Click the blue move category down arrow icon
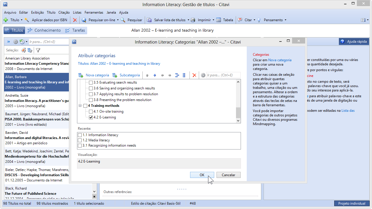Screen dimensions: 372x209 155,75
